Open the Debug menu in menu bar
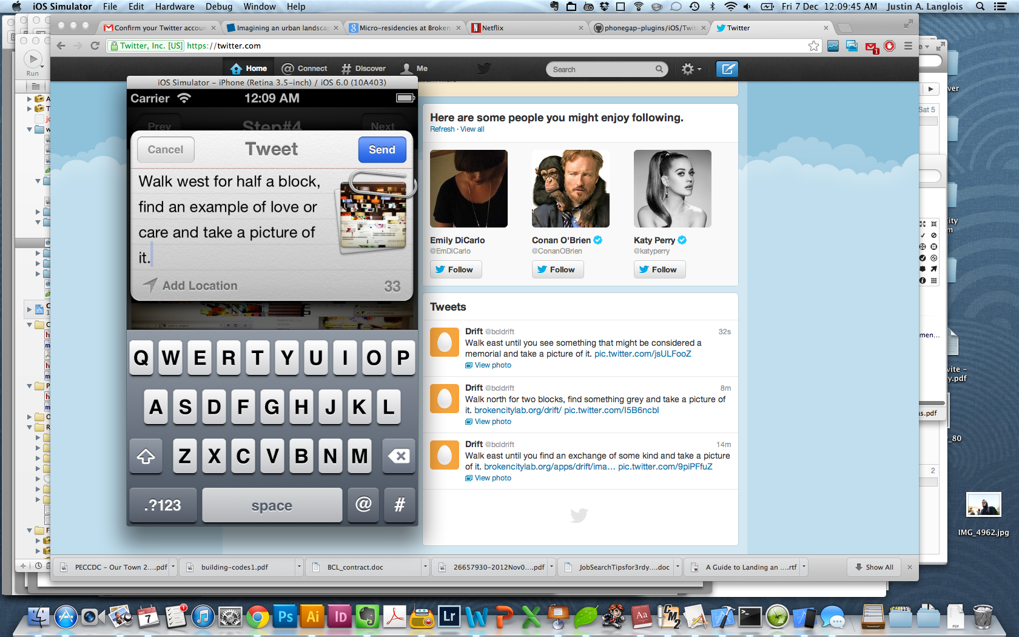Screen dimensions: 1019x637 (219, 7)
